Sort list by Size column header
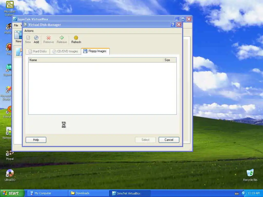263x197 pixels. point(170,60)
